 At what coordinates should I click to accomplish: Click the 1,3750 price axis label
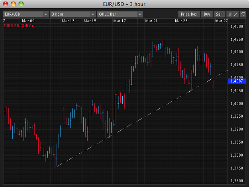(237, 168)
